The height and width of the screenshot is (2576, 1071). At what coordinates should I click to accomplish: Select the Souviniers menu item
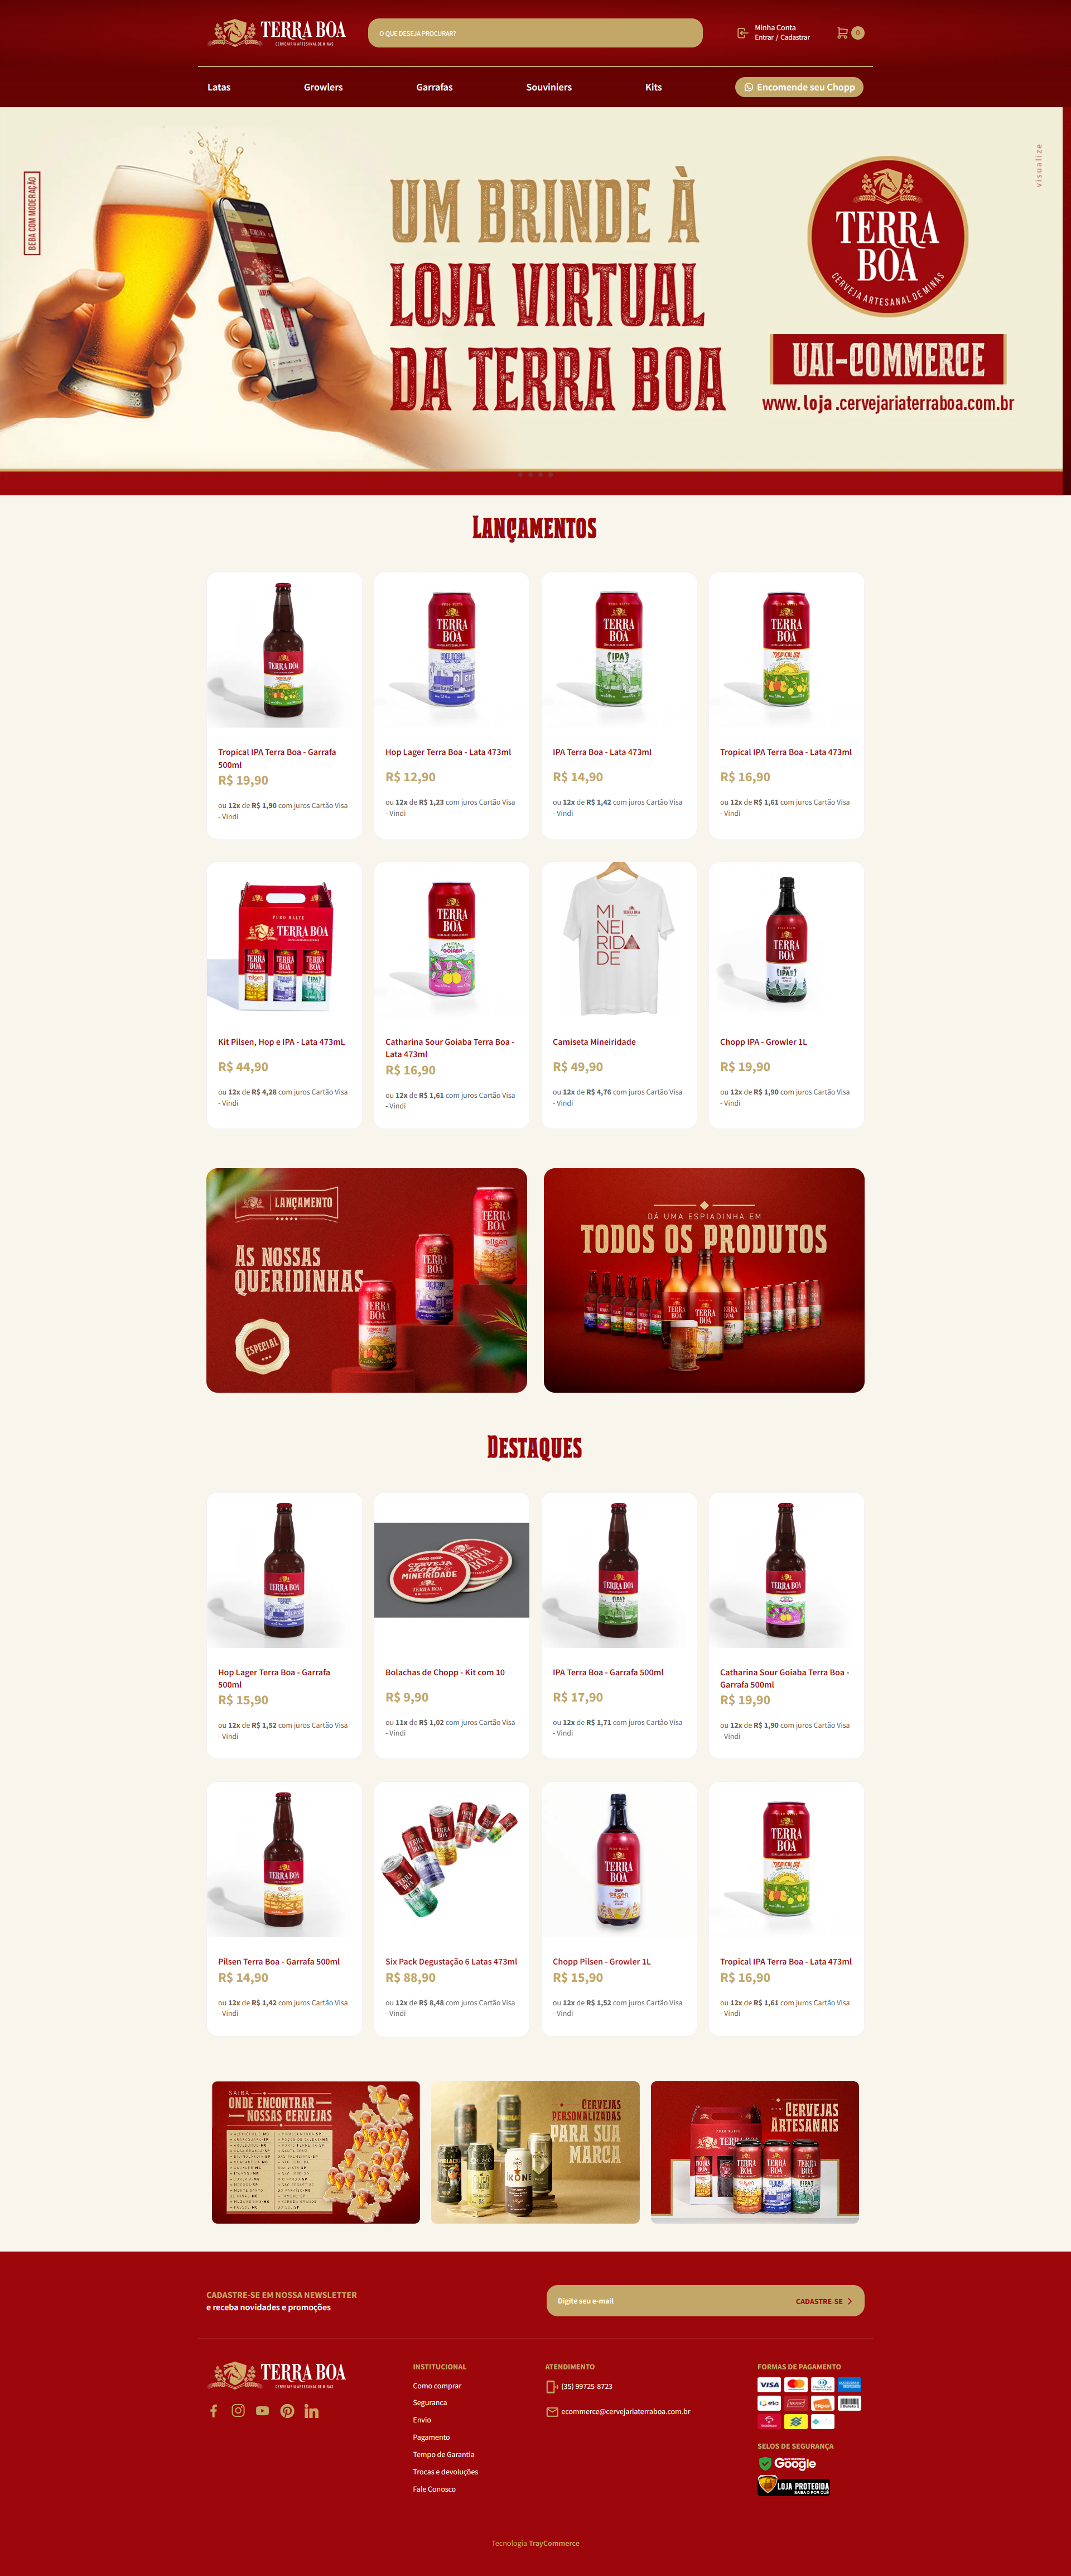(548, 87)
